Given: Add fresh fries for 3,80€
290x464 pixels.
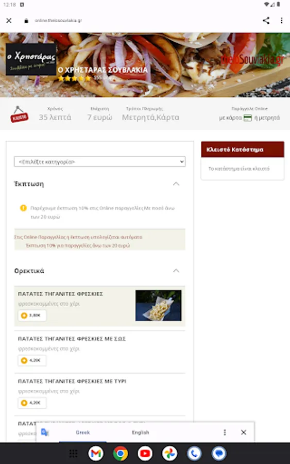Looking at the screenshot, I should pos(32,316).
